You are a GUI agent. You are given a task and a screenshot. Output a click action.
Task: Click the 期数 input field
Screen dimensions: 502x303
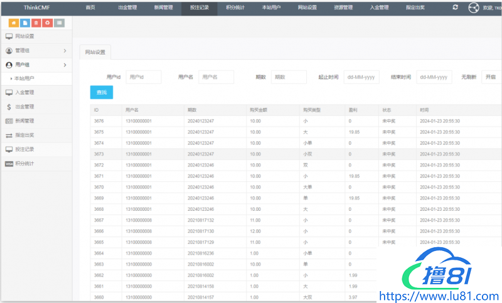[289, 77]
